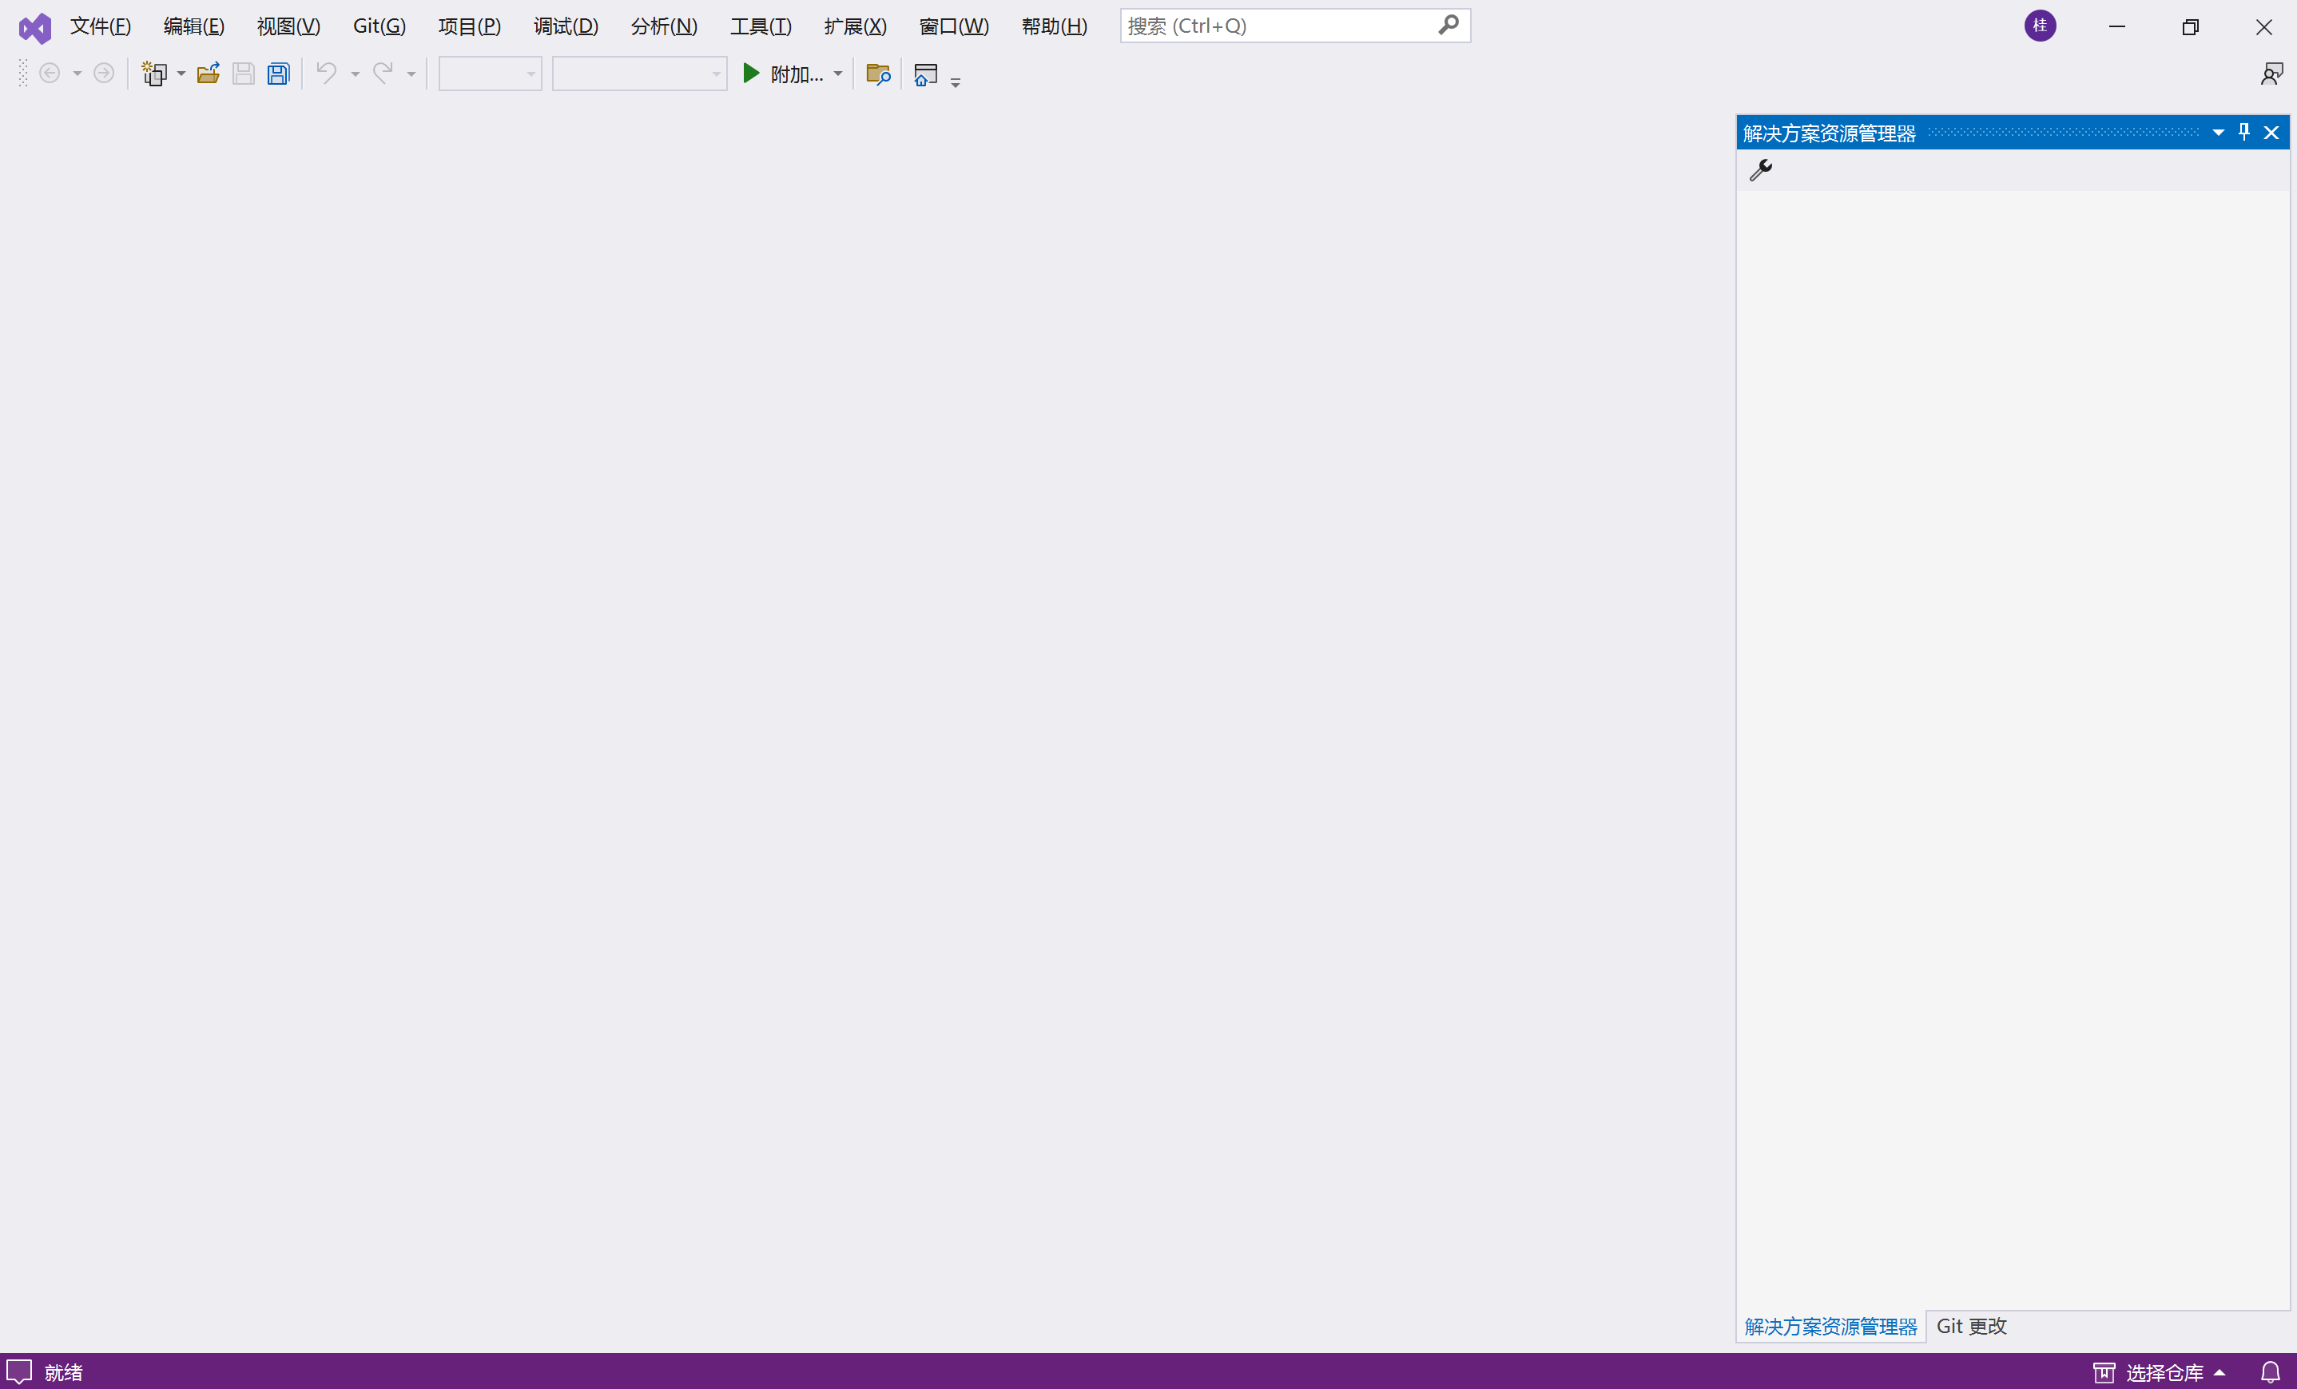Open the 扩展(X) menu
This screenshot has height=1389, width=2297.
tap(856, 26)
